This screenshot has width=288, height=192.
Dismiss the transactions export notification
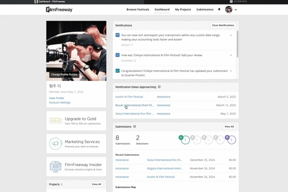[231, 35]
